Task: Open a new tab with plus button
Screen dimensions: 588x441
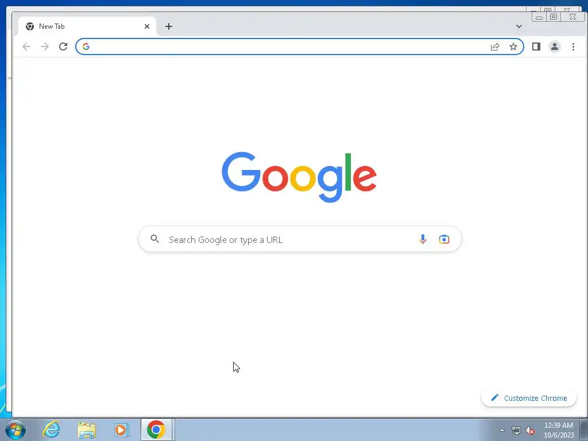Action: tap(169, 26)
